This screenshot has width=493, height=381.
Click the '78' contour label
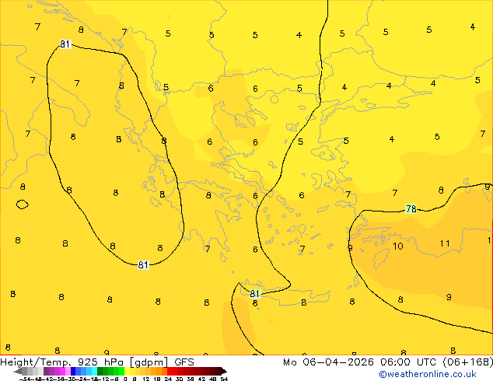pos(411,208)
